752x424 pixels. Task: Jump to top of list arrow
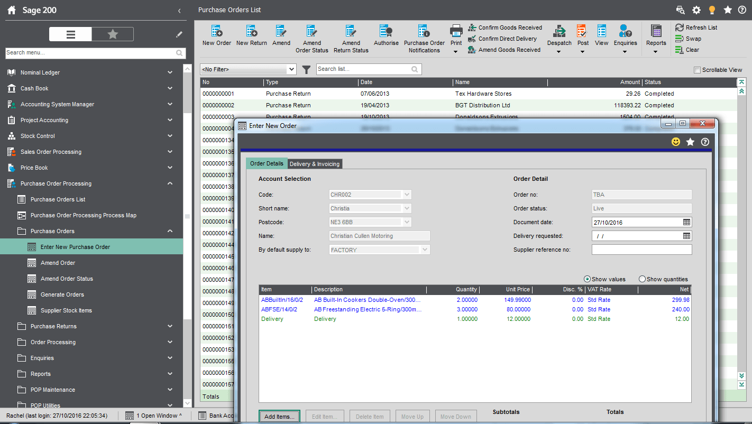(x=741, y=82)
